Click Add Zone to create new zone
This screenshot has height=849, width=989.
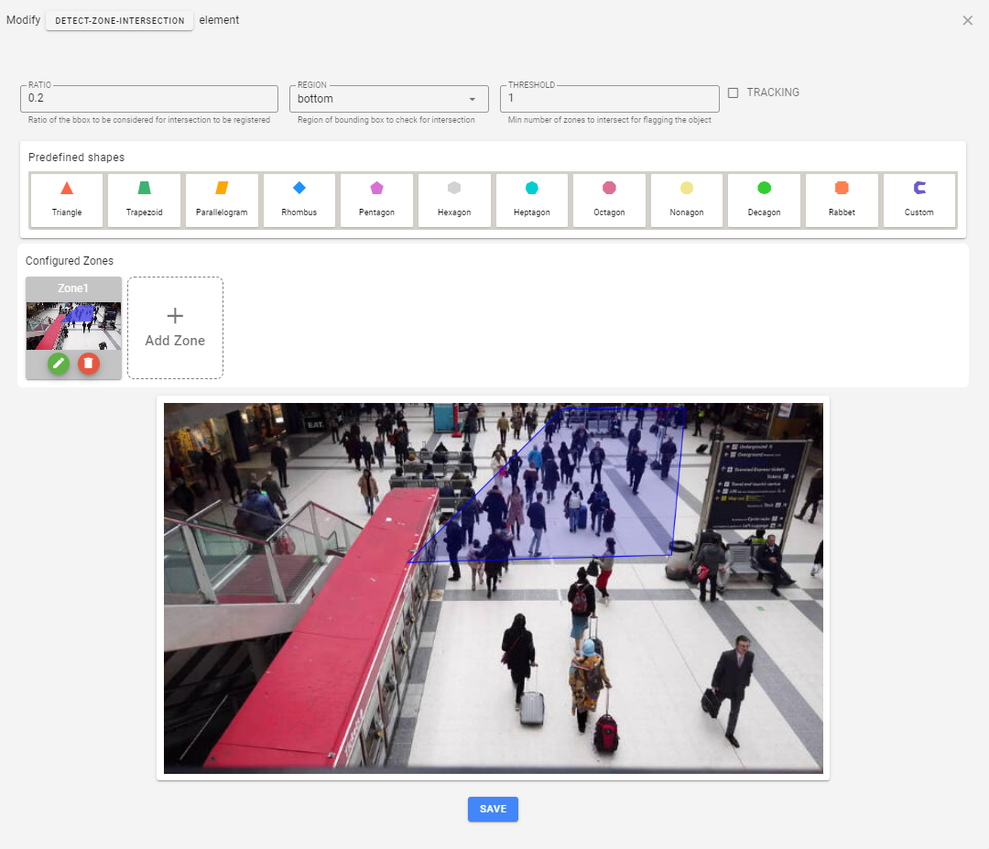coord(175,328)
